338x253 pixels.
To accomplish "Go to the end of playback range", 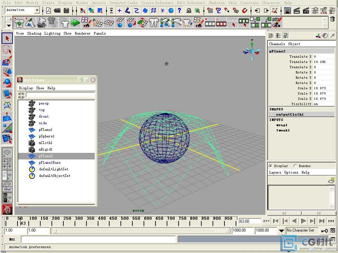I will (331, 221).
